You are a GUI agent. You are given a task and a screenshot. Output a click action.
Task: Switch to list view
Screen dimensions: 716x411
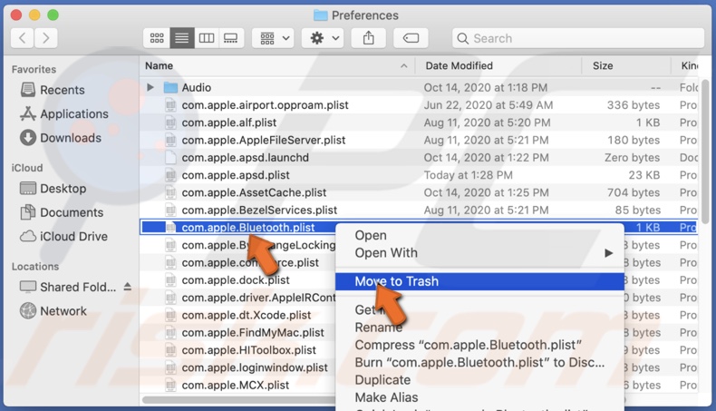click(x=182, y=38)
